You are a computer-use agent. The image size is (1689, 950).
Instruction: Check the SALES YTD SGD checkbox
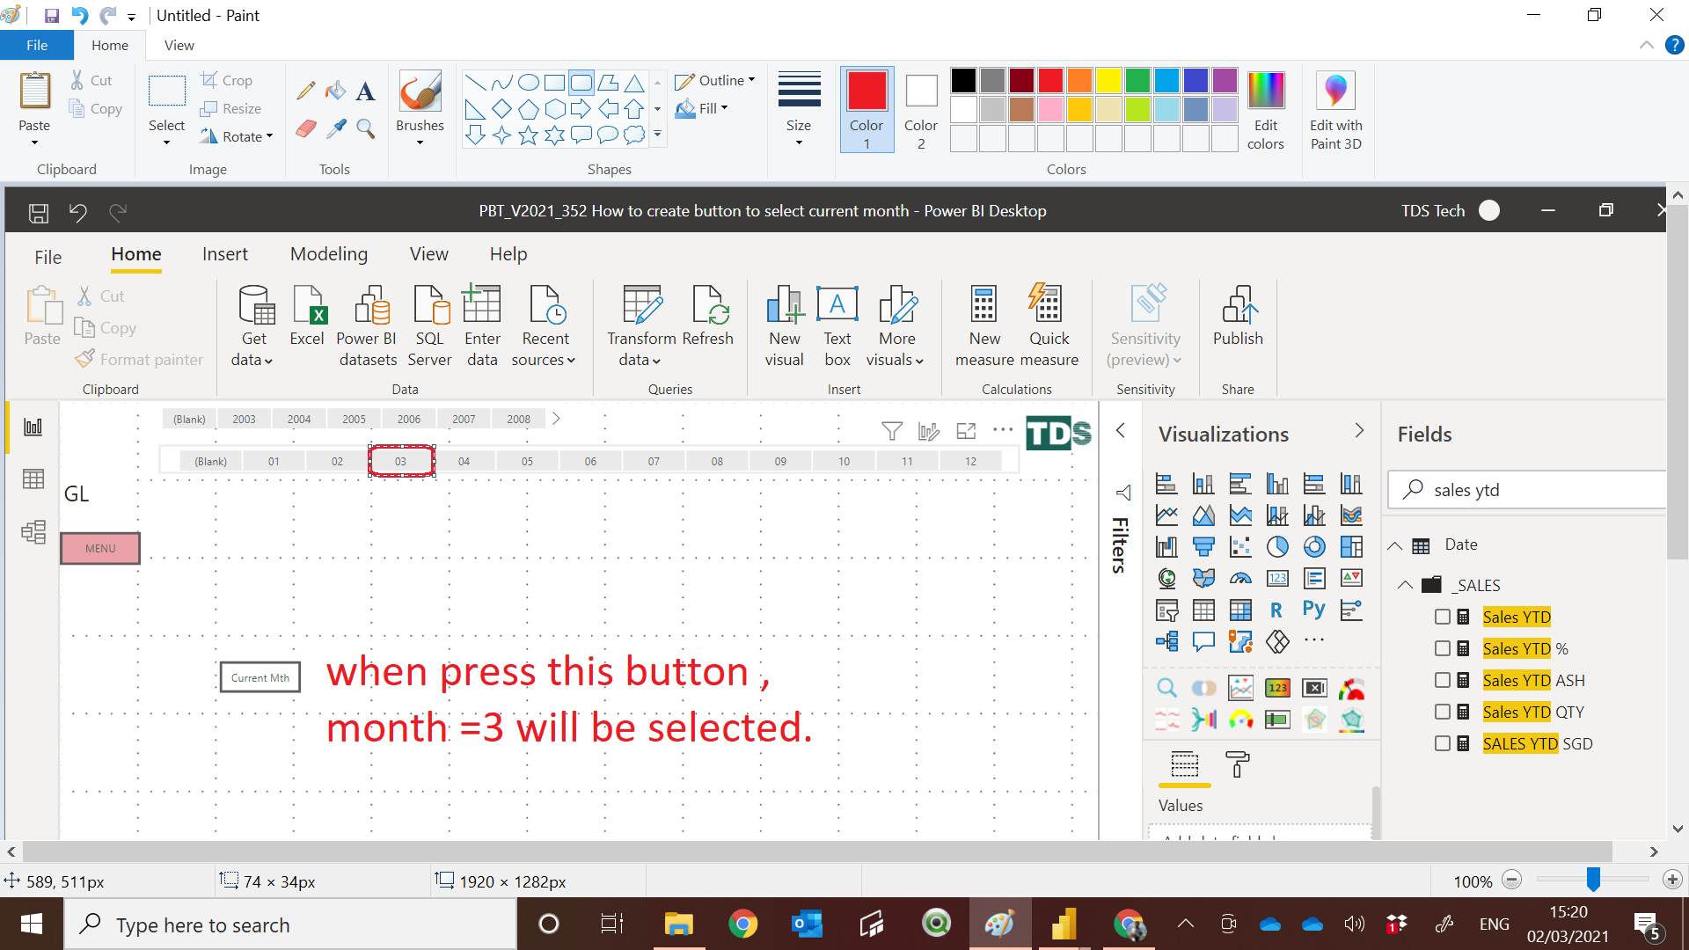tap(1442, 743)
